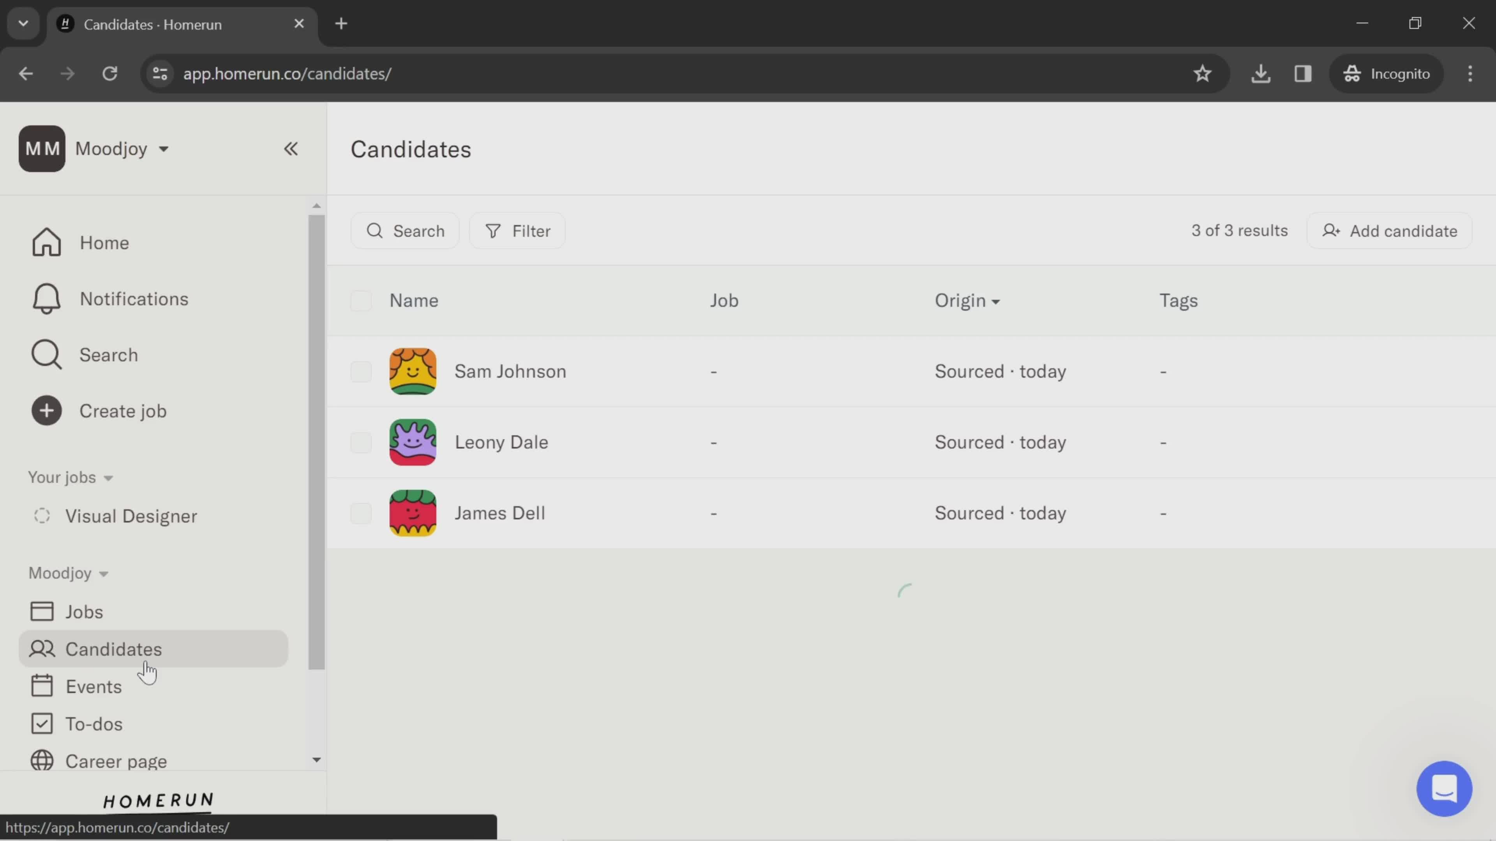Click the Job column header
The width and height of the screenshot is (1496, 841).
(723, 301)
